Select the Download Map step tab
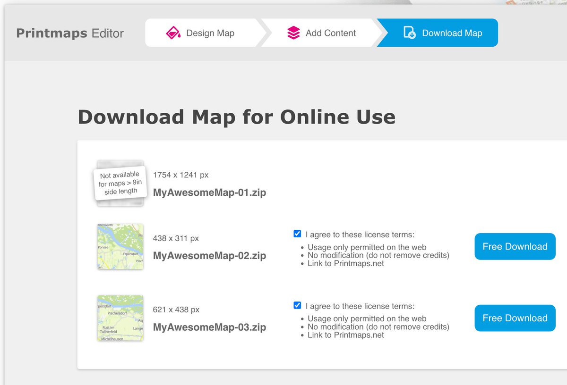567x385 pixels. [x=438, y=33]
